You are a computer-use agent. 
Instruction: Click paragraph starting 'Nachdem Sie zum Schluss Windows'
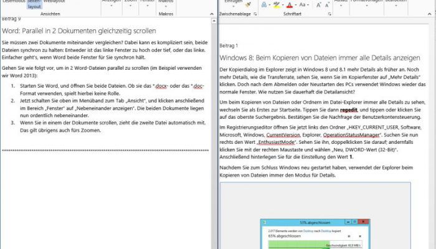point(316,171)
